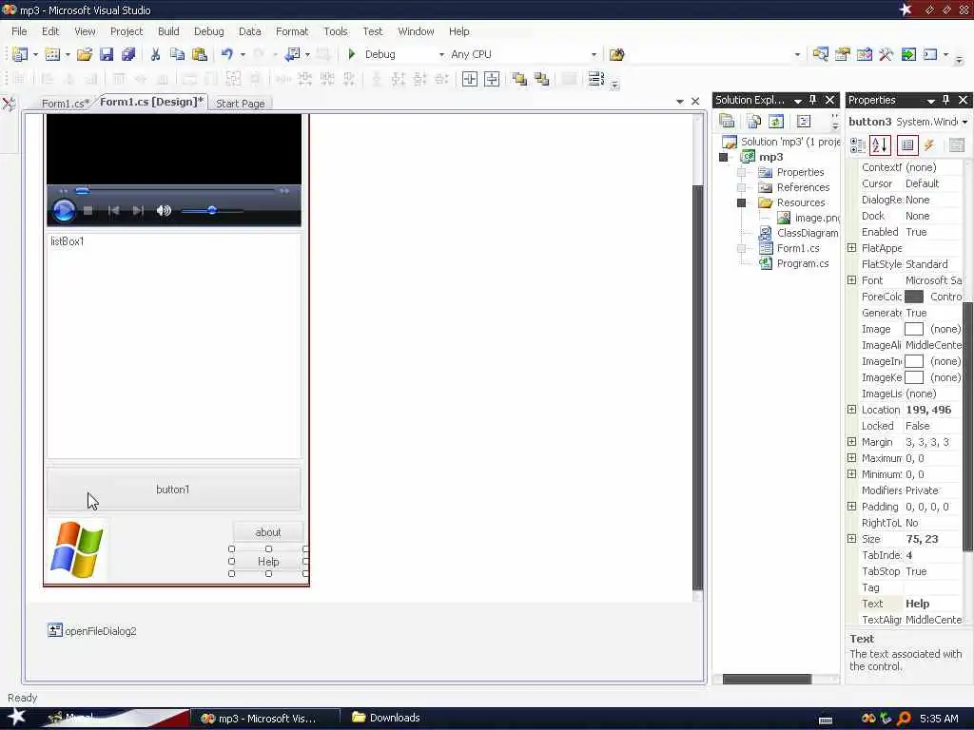
Task: Click the ForeColor color swatch
Action: point(914,297)
